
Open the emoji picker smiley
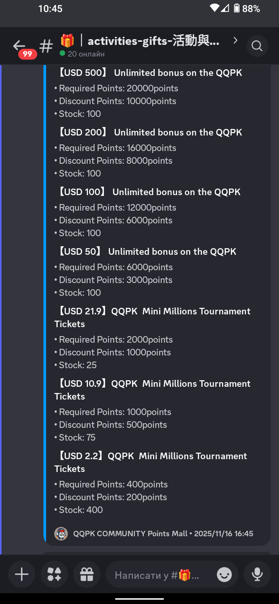224,575
